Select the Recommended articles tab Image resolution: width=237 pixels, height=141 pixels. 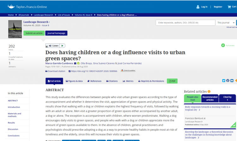click(210, 98)
